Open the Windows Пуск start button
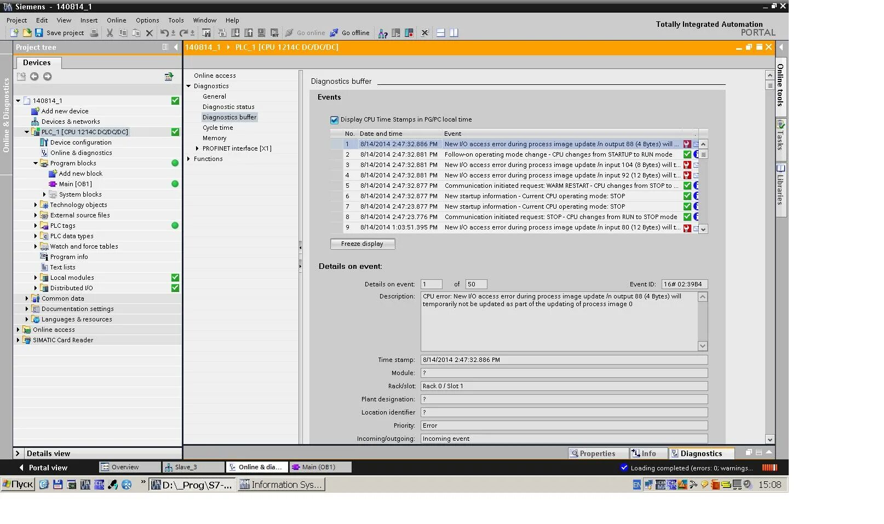The image size is (884, 524). (18, 485)
